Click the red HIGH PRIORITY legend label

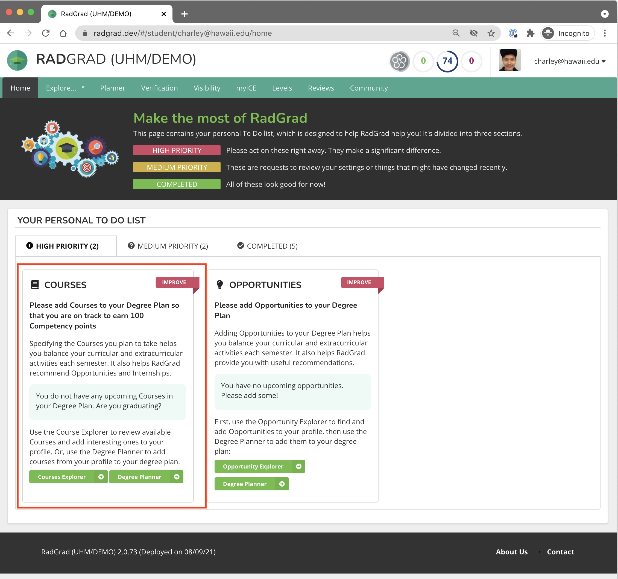point(177,150)
